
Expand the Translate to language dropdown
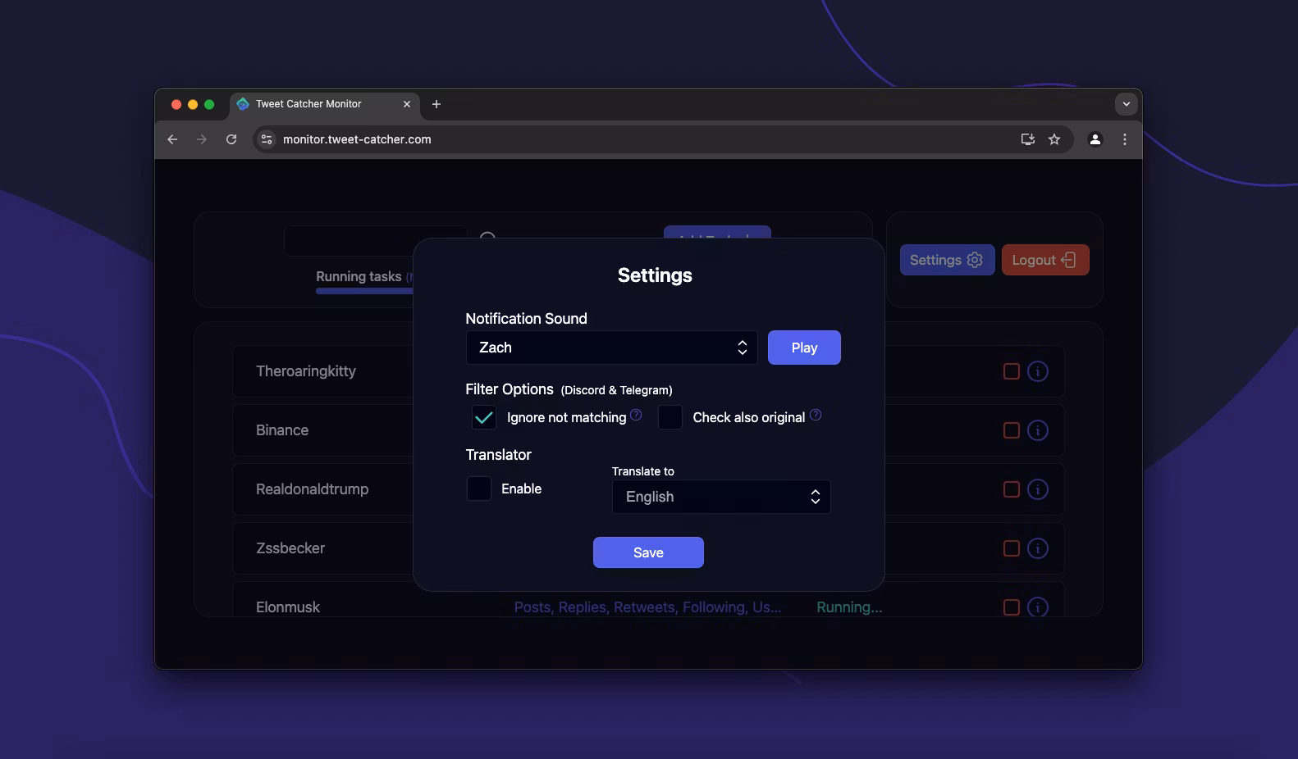(x=721, y=497)
